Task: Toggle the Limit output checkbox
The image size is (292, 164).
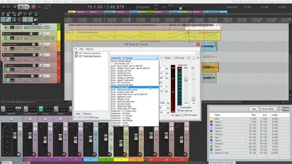Action: pyautogui.click(x=186, y=115)
